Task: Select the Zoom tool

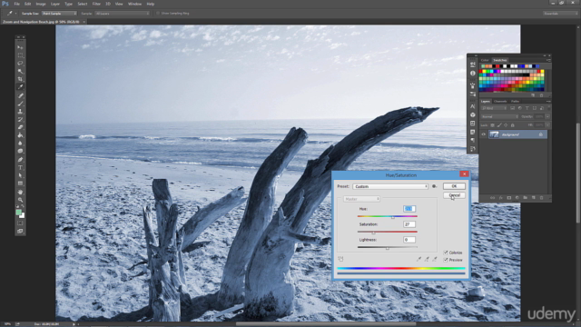Action: click(x=20, y=200)
